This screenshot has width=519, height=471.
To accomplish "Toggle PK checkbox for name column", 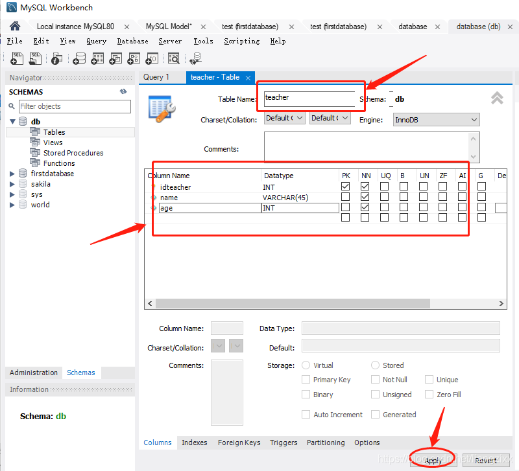I will point(345,197).
